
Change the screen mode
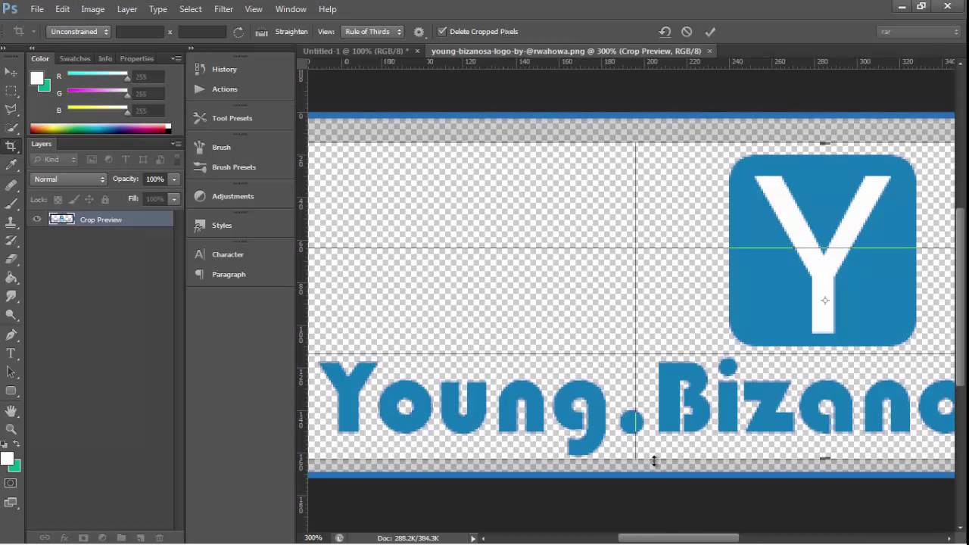click(11, 502)
